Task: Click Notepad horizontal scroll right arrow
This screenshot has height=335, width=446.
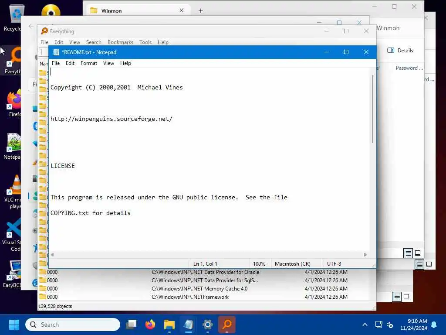Action: point(365,255)
